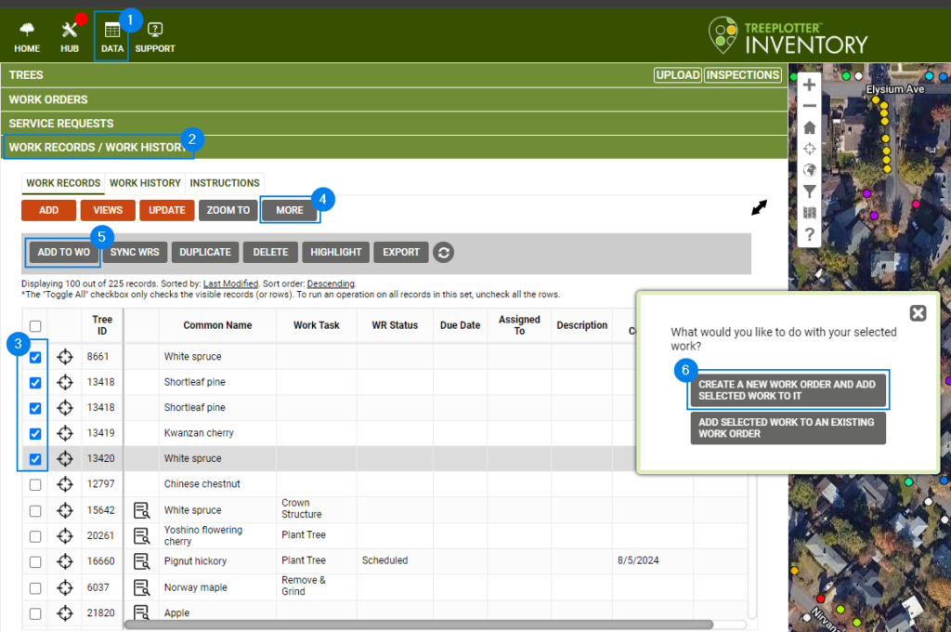
Task: Expand the table panel using the diagonal arrows
Action: [759, 208]
